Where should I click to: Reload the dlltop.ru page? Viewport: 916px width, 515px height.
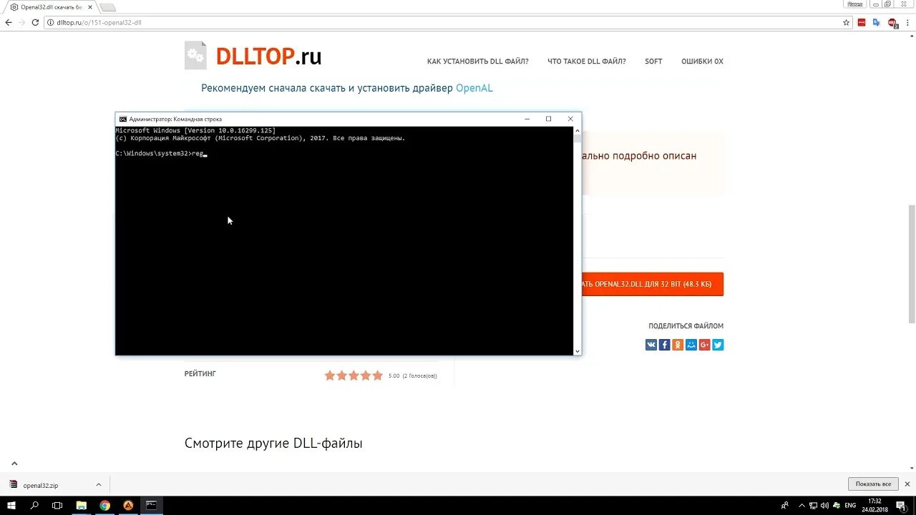pos(35,22)
